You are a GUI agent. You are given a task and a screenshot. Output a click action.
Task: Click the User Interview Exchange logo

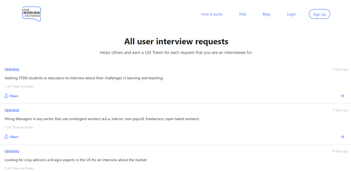pyautogui.click(x=32, y=14)
